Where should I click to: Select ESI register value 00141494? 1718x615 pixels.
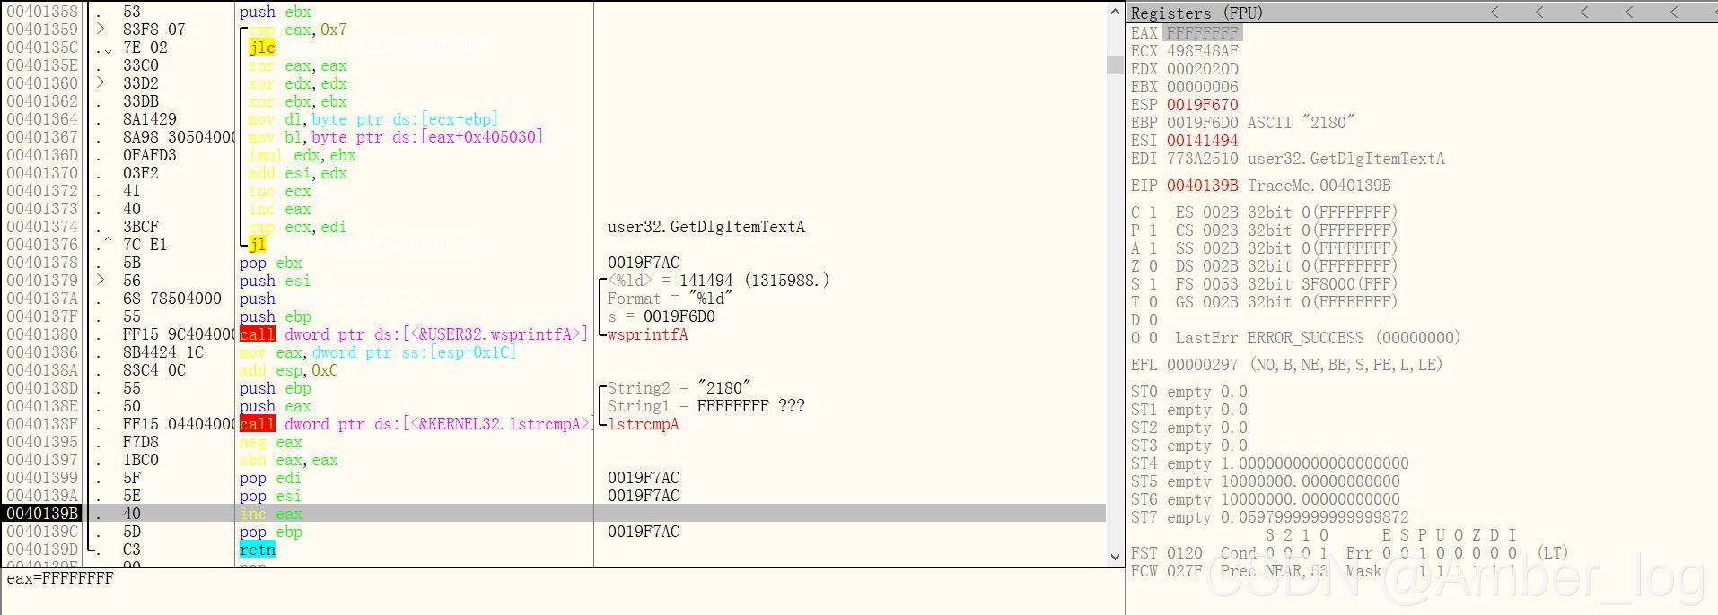point(1203,141)
